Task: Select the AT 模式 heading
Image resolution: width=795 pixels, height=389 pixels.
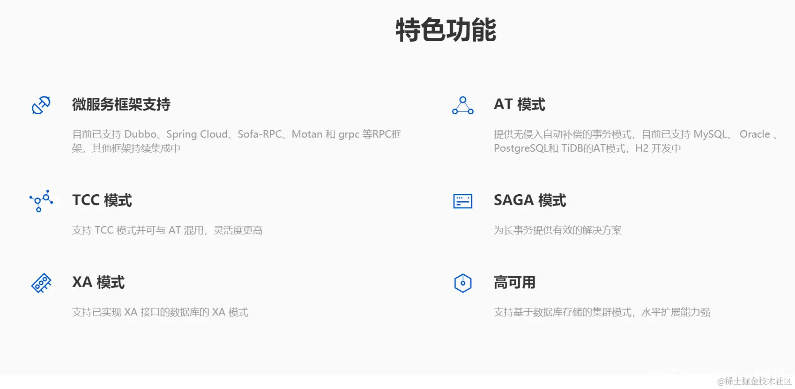Action: tap(520, 104)
